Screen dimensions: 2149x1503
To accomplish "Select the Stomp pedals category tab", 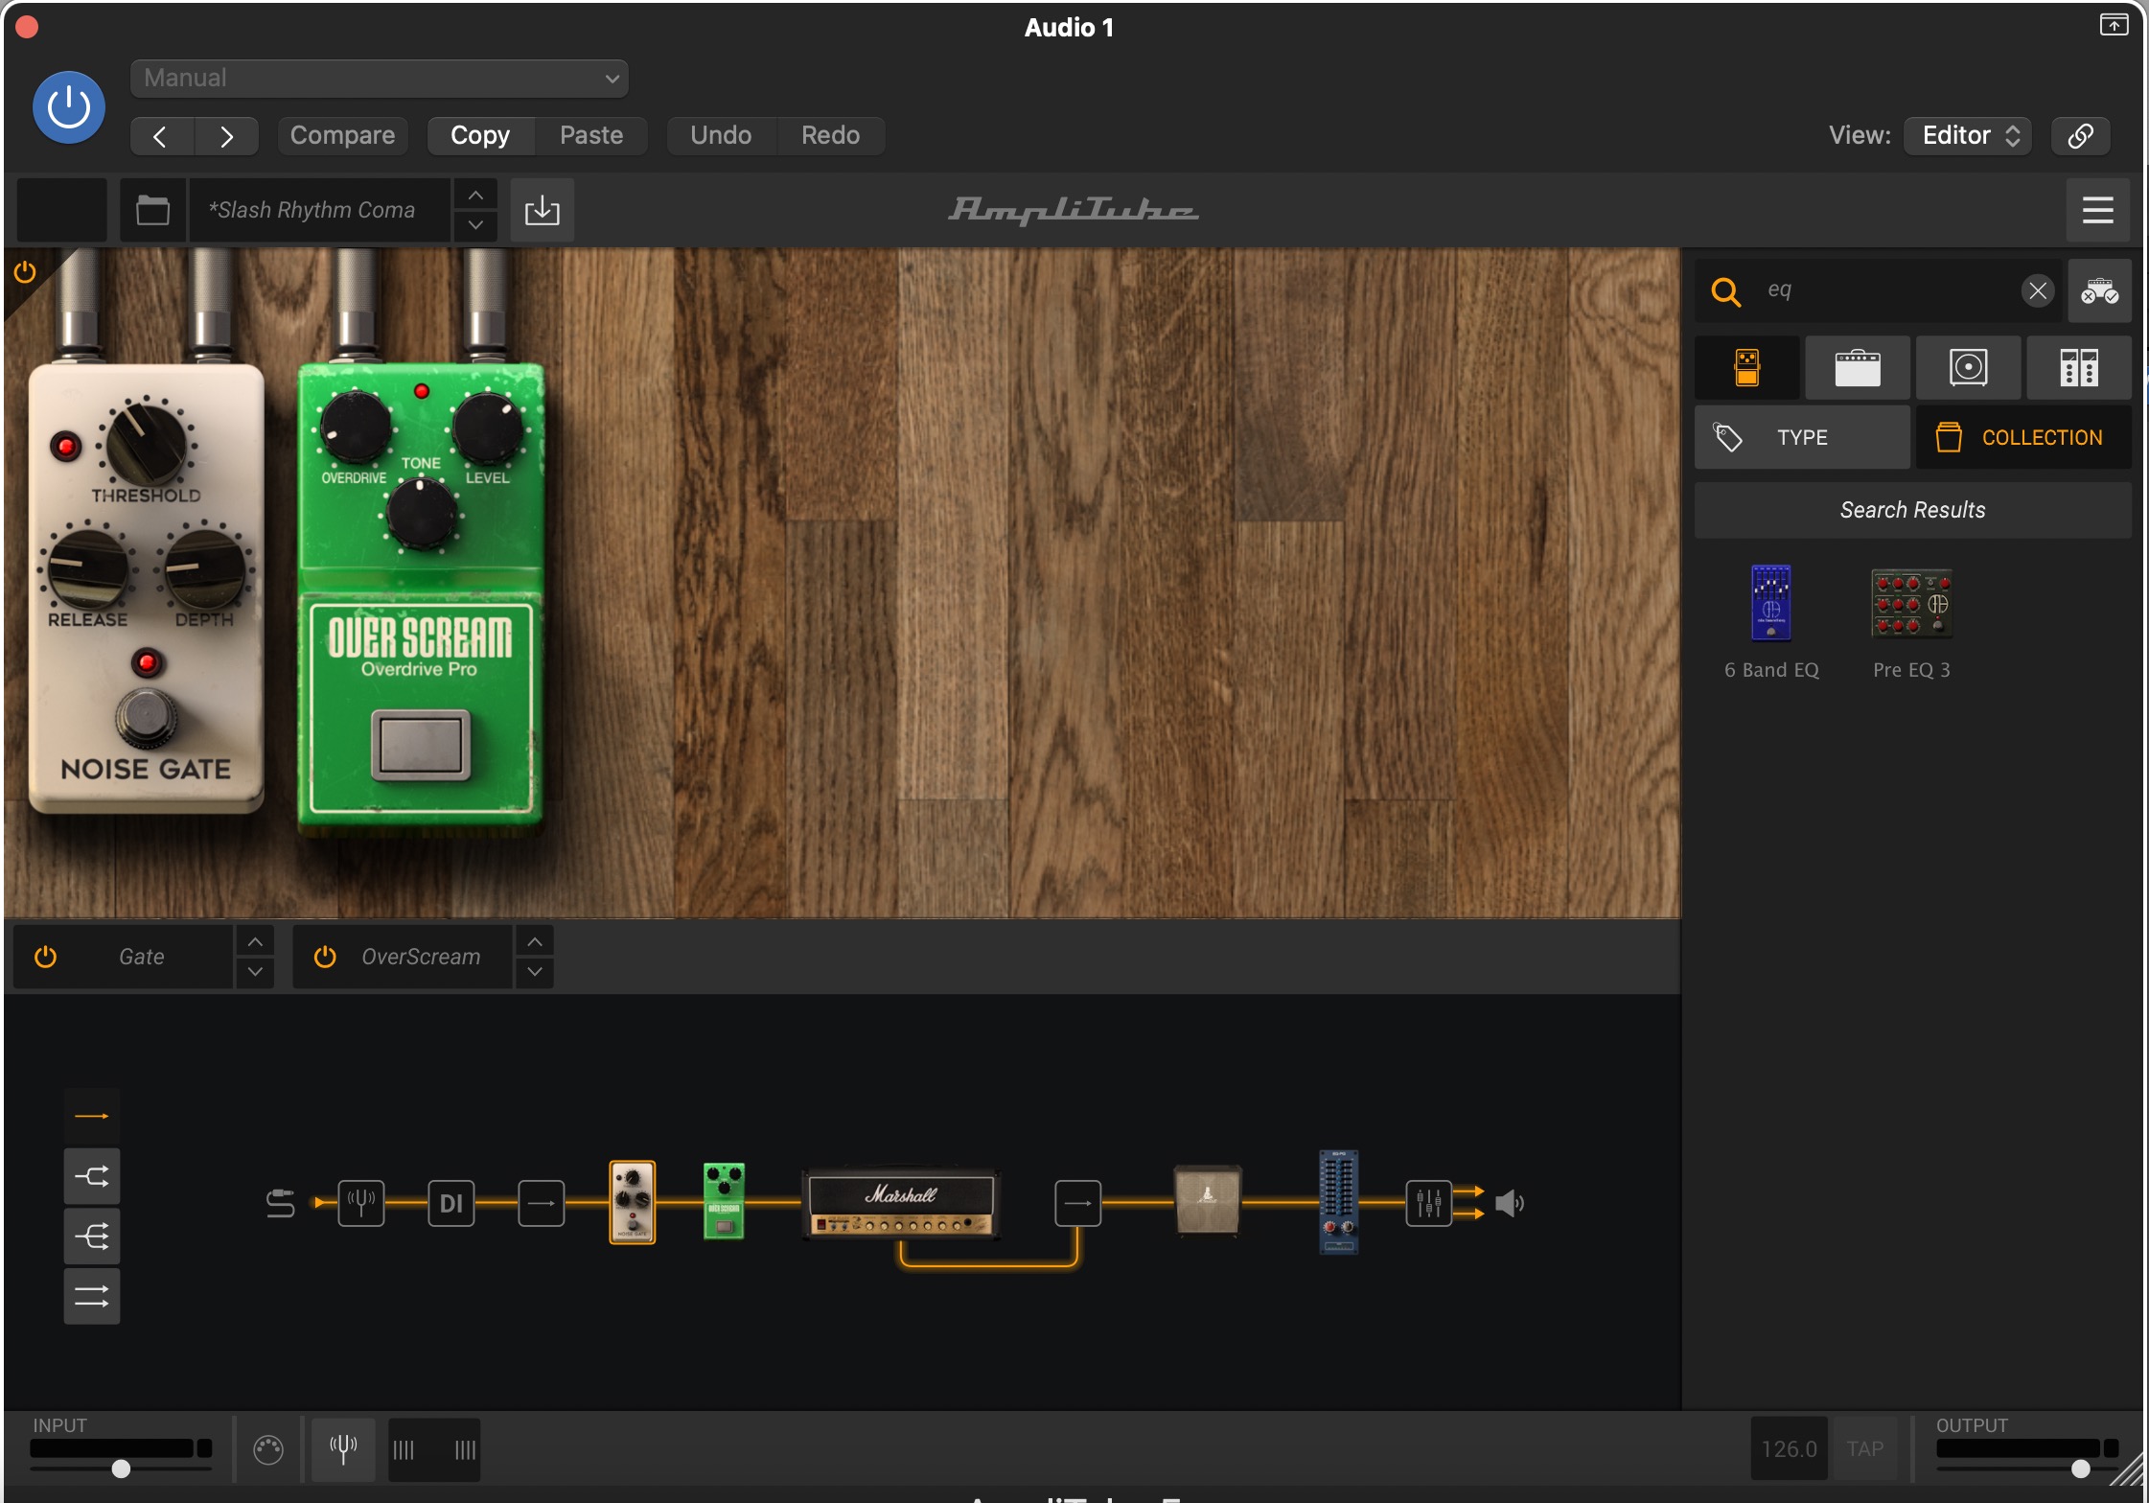I will pyautogui.click(x=1746, y=367).
